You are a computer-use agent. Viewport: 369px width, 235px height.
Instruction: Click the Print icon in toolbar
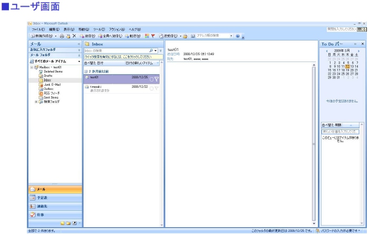tap(62, 36)
